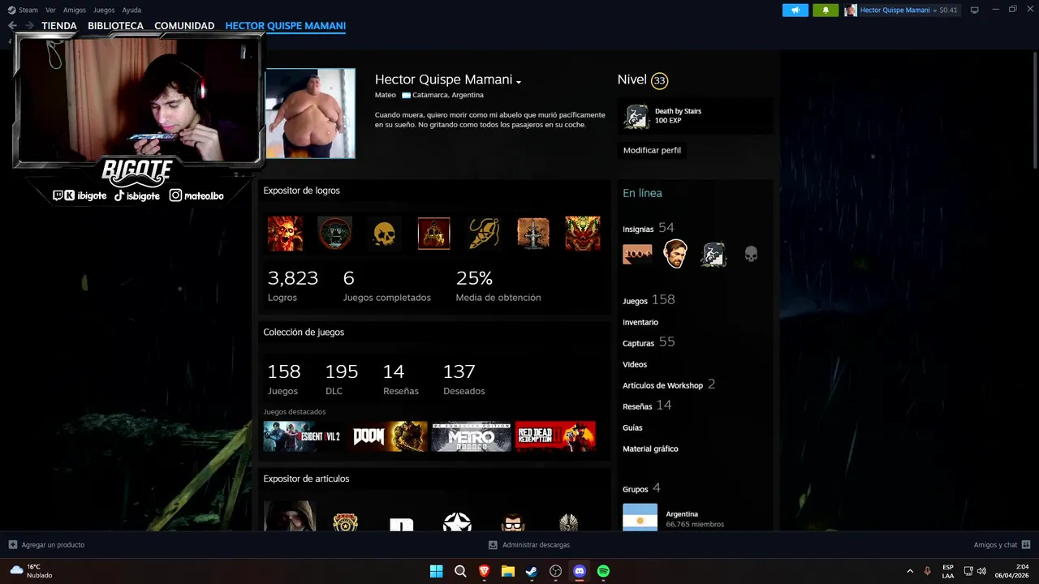Click the 137 Deseados count
This screenshot has height=584, width=1039.
point(459,371)
